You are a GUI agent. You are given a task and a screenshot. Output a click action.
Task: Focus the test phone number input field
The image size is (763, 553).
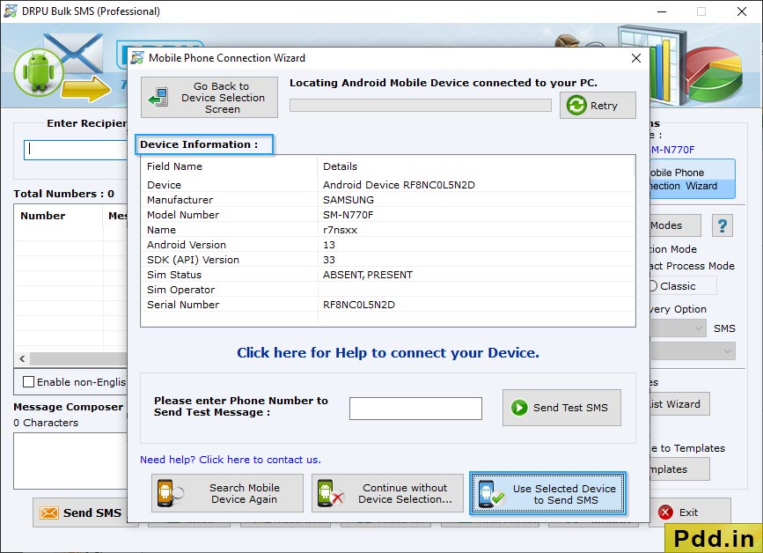(x=415, y=408)
